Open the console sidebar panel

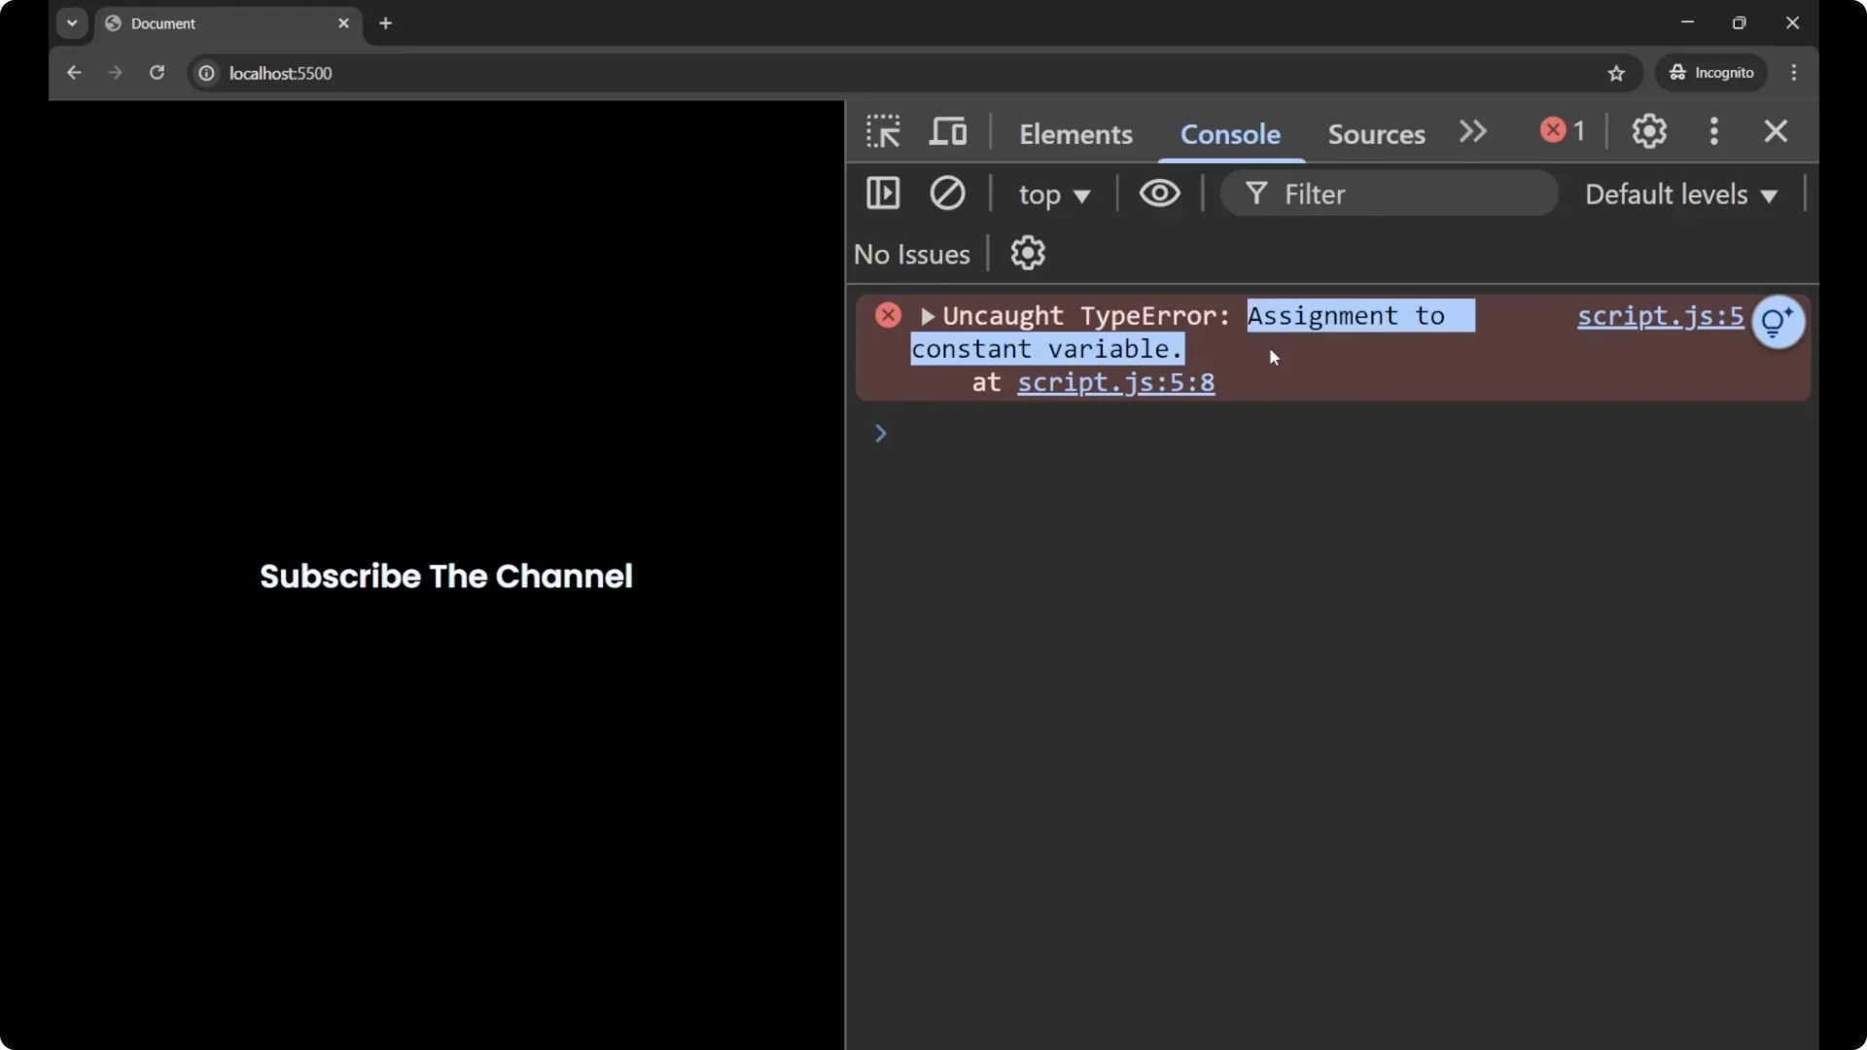pyautogui.click(x=883, y=193)
